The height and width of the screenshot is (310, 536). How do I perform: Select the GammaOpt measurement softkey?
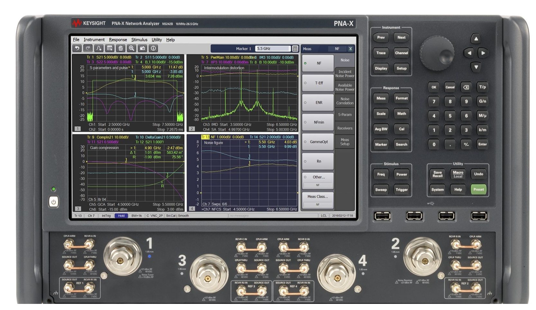(318, 142)
